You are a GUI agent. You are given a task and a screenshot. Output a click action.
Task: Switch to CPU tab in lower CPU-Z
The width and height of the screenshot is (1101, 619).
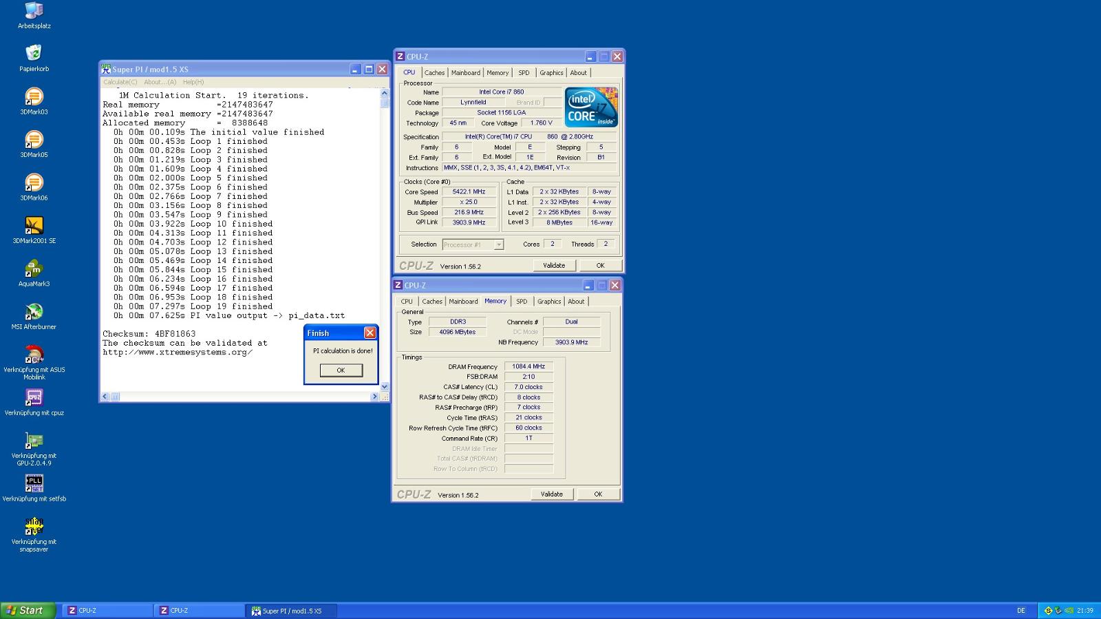coord(407,301)
